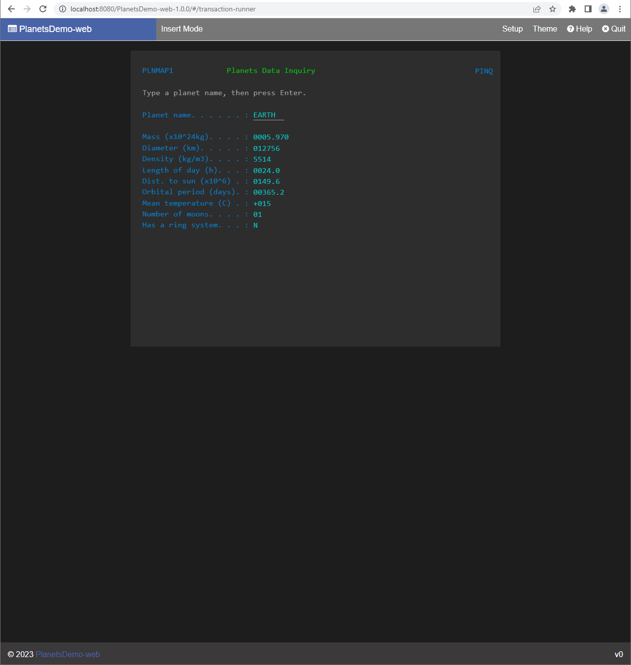Click the Mass value 0005.970
This screenshot has height=665, width=631.
[x=271, y=137]
